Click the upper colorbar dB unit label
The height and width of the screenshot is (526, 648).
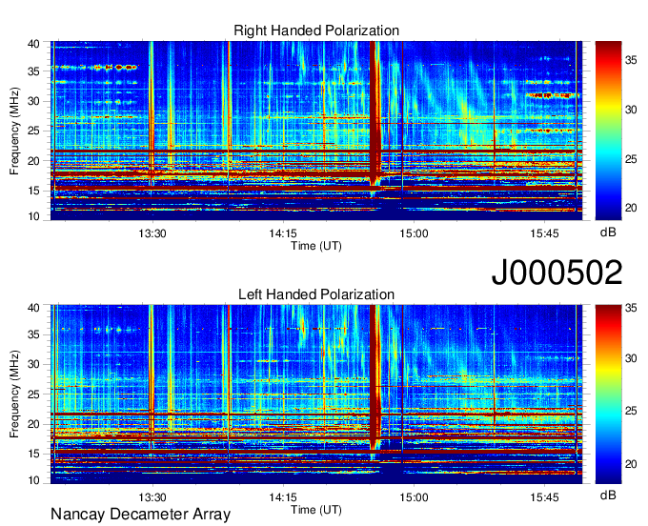click(608, 232)
